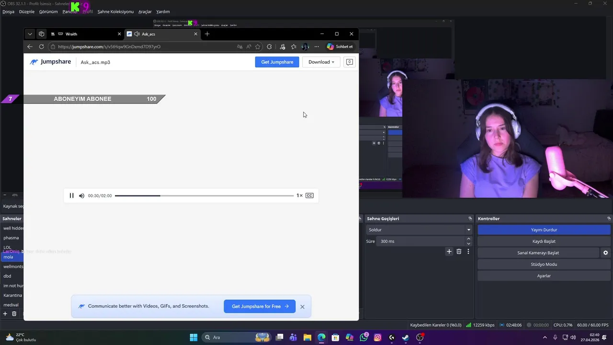Delete selected scene with trash icon

click(x=14, y=314)
